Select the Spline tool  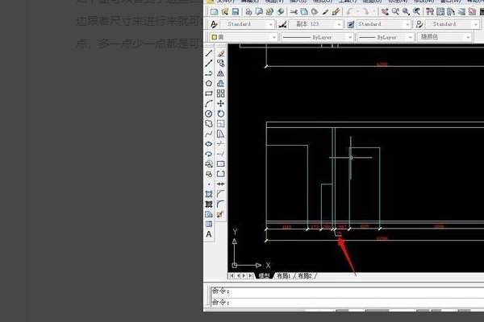coord(209,134)
